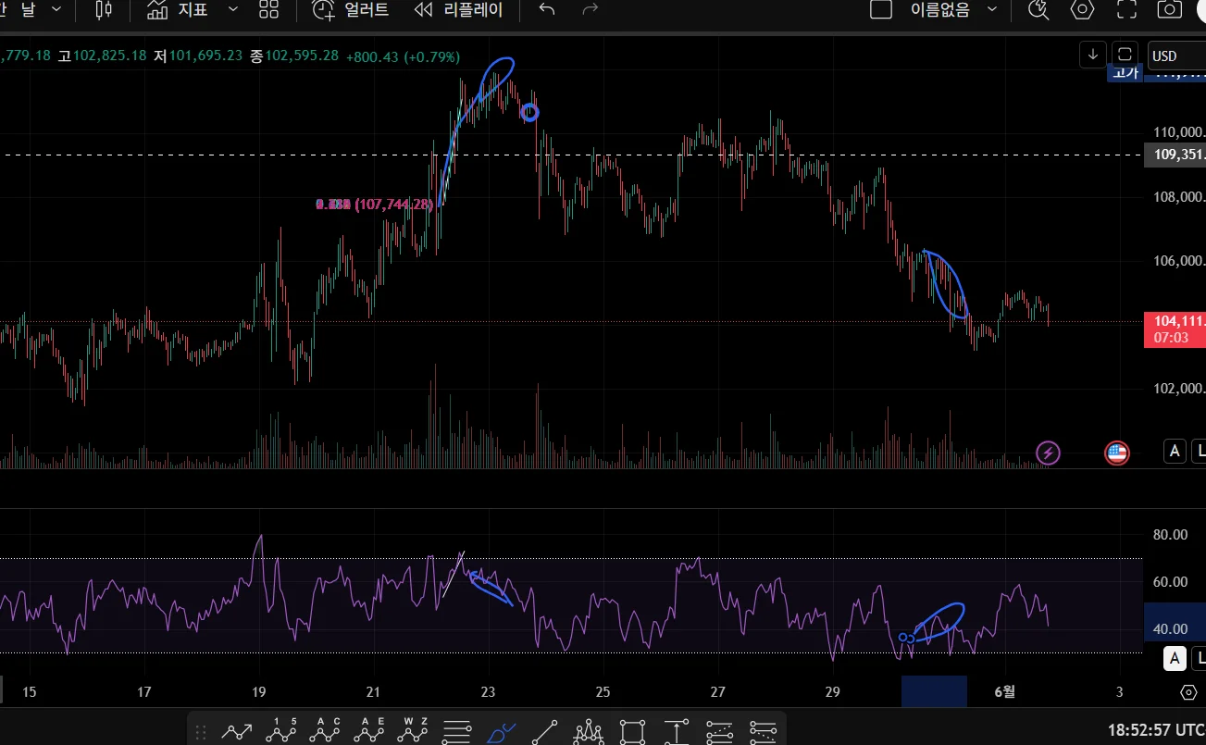The width and height of the screenshot is (1206, 745).
Task: Open the candlestick chart type selector
Action: [104, 10]
